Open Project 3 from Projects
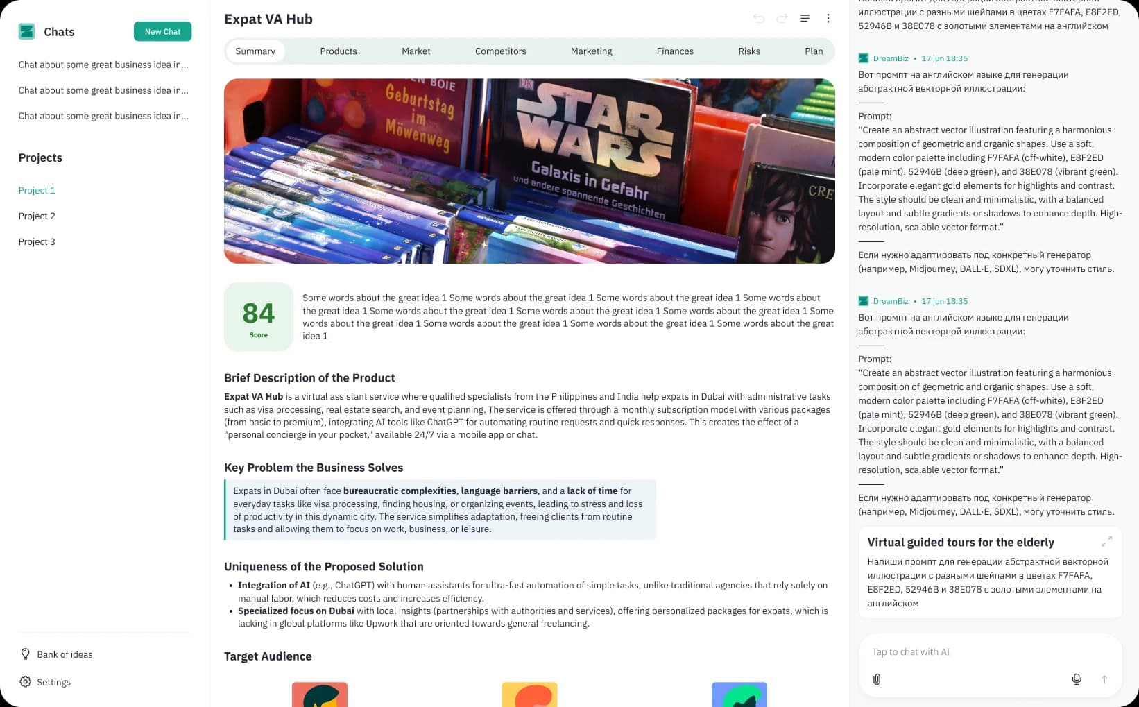This screenshot has width=1139, height=707. click(x=37, y=241)
